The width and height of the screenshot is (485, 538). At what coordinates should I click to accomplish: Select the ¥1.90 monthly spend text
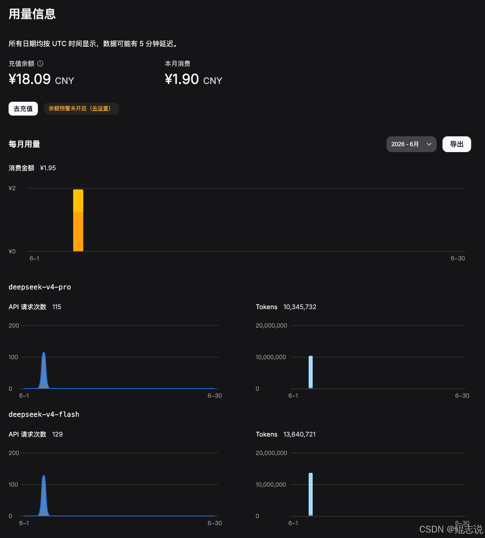pyautogui.click(x=182, y=79)
